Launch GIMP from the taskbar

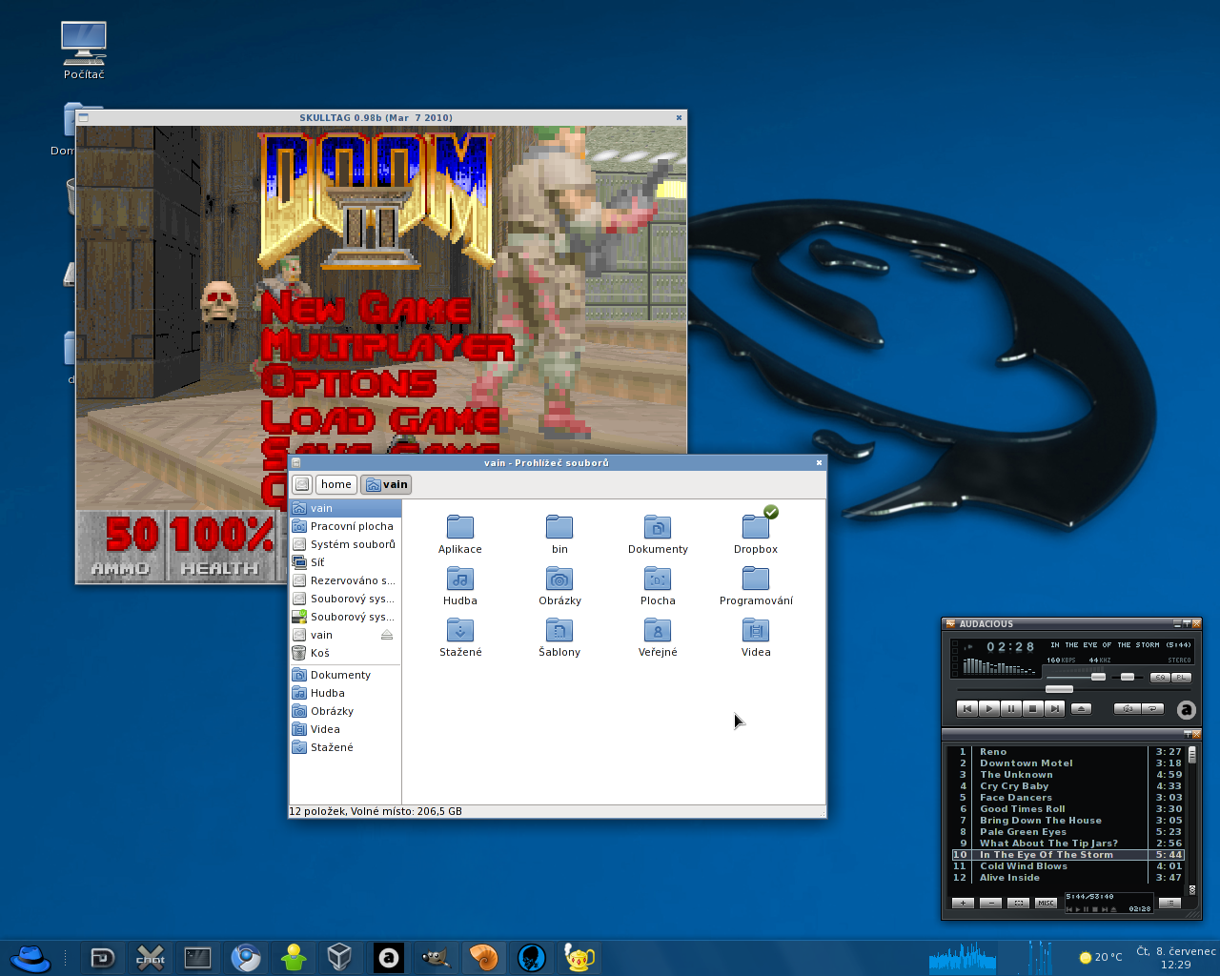tap(436, 957)
